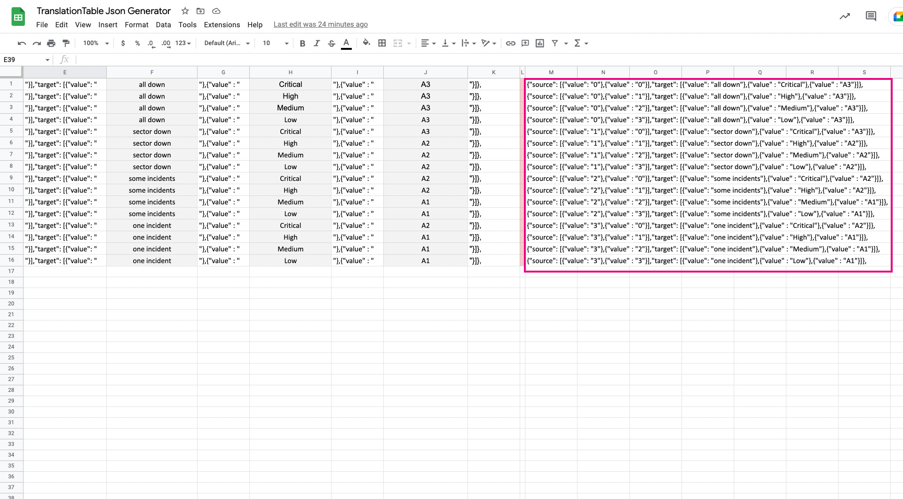Open text rotation dropdown
The image size is (903, 499).
[x=489, y=43]
